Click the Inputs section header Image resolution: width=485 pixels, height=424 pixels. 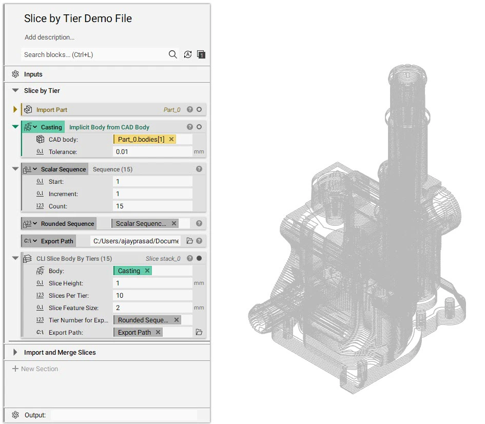click(107, 74)
